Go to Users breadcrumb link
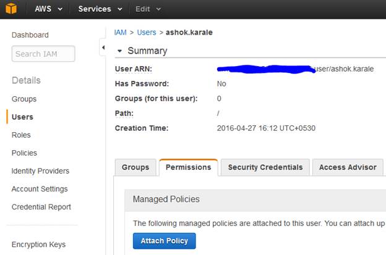The image size is (386, 255). [x=147, y=31]
